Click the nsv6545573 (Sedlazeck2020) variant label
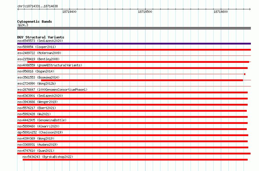 (x=40, y=41)
